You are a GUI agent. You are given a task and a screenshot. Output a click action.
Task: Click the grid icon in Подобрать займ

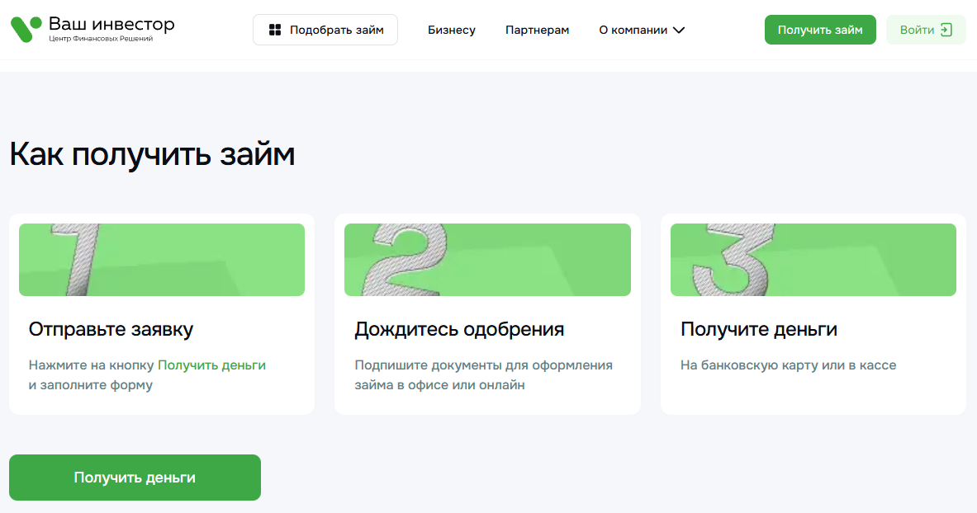(x=275, y=31)
